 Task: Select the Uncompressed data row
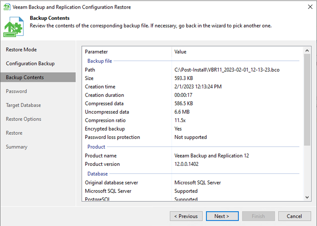point(192,112)
